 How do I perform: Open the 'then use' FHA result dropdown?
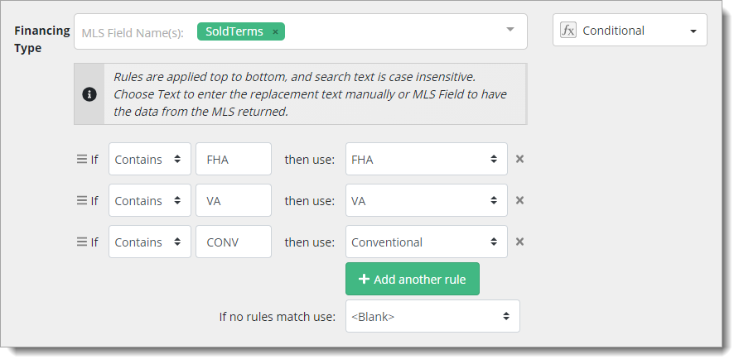tap(426, 159)
